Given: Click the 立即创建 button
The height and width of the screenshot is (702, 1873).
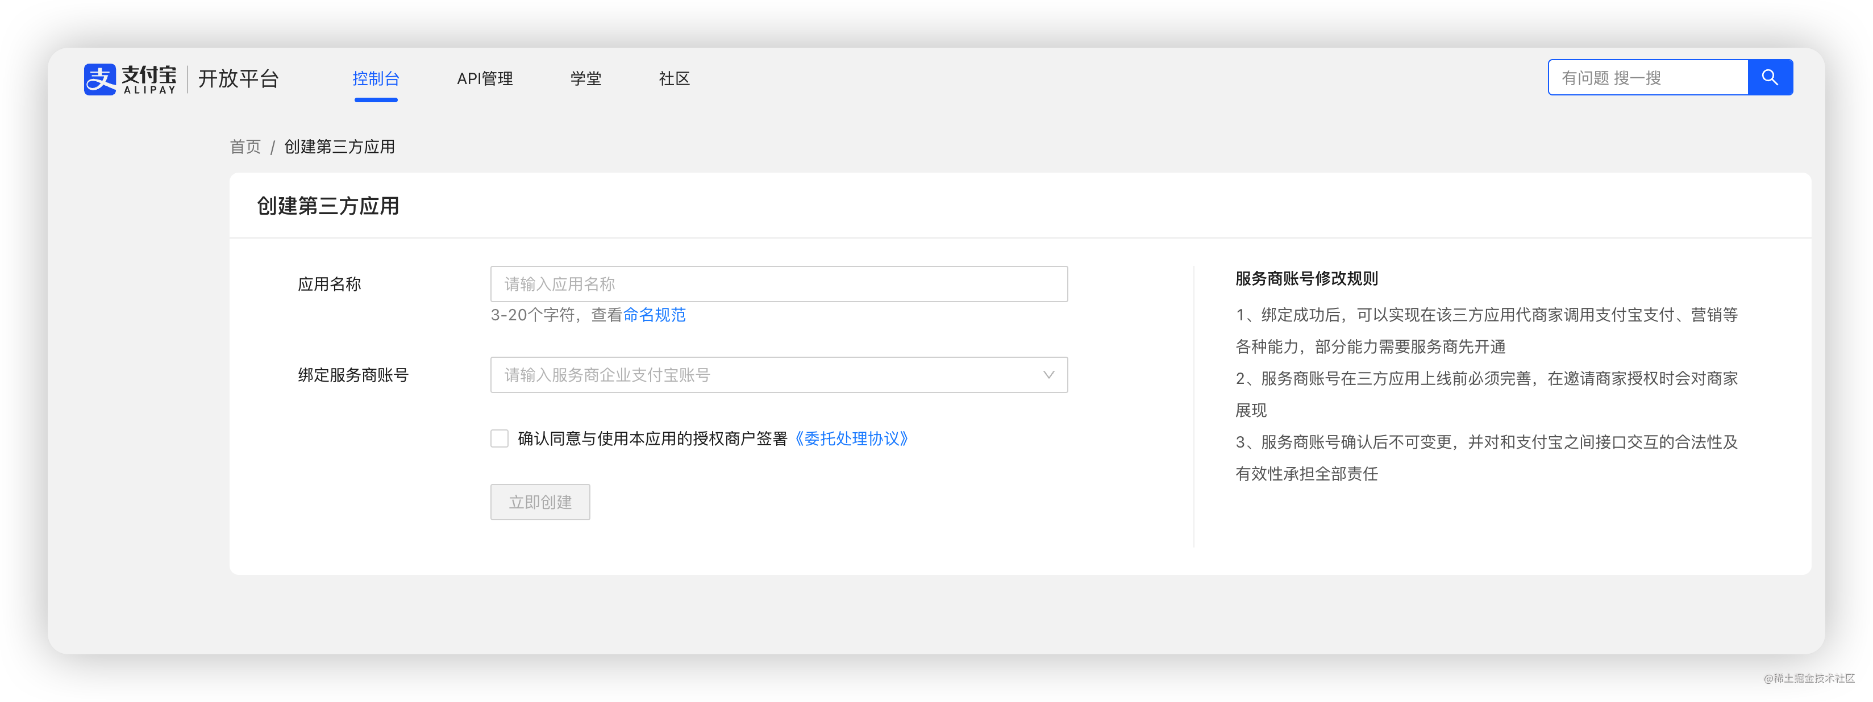Looking at the screenshot, I should pyautogui.click(x=540, y=502).
